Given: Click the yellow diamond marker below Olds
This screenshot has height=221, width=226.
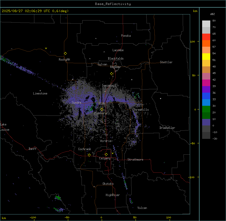Looking at the screenshot, I should 102,109.
